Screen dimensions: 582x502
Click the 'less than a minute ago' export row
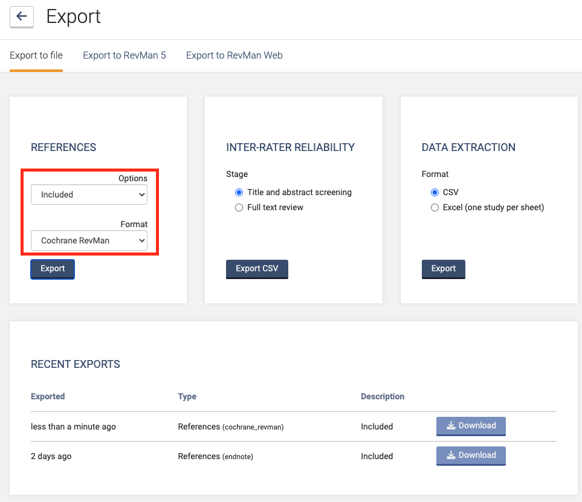click(x=73, y=426)
